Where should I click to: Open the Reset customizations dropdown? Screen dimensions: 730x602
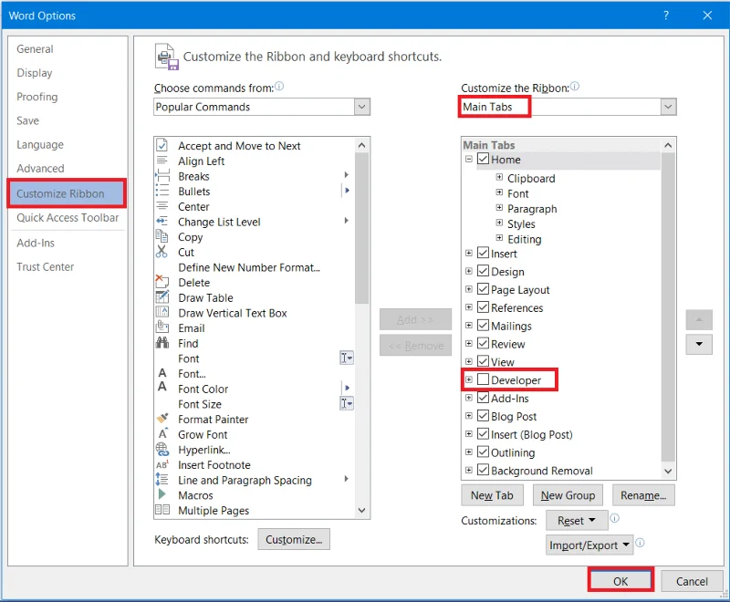577,520
